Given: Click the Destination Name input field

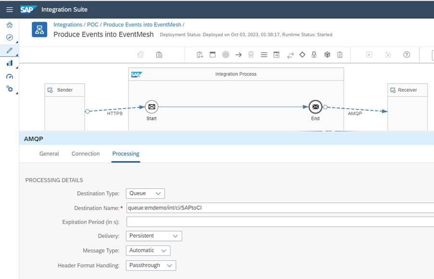Looking at the screenshot, I should point(280,208).
